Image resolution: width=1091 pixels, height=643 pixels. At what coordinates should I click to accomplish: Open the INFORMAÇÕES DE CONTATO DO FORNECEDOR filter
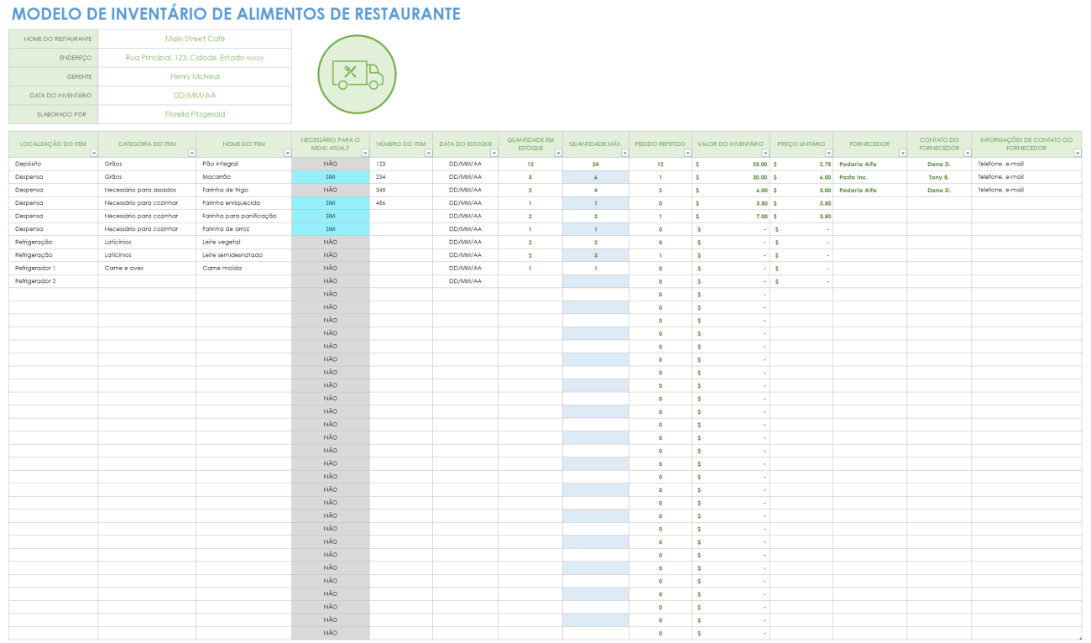[x=1077, y=153]
